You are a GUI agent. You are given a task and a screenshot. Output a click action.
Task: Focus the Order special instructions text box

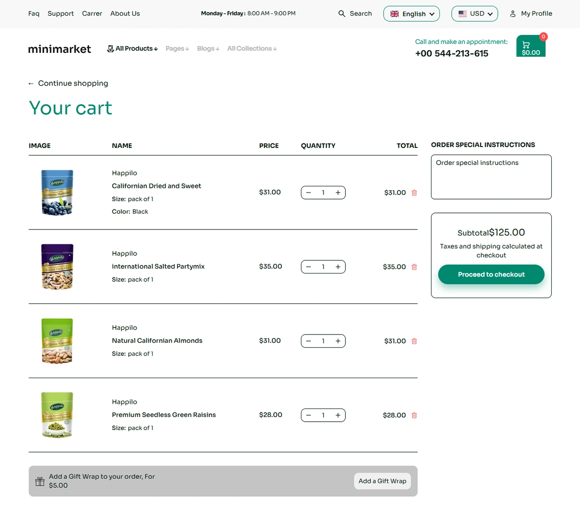coord(491,177)
